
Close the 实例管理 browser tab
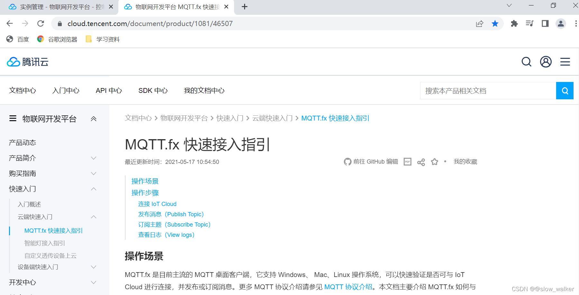pyautogui.click(x=111, y=7)
